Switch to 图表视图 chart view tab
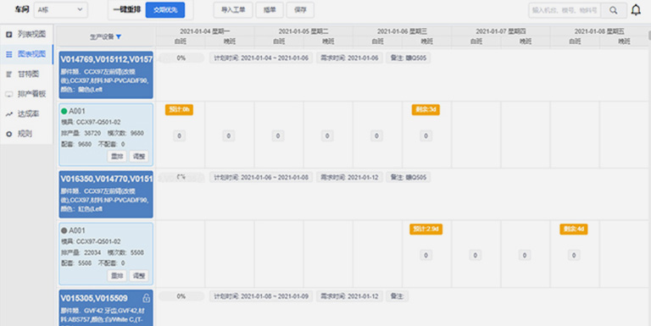651x326 pixels. pos(27,54)
